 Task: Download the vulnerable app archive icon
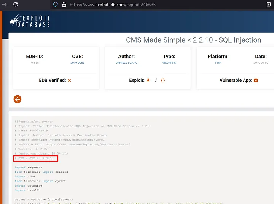click(256, 80)
